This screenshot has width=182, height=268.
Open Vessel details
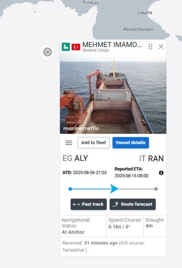click(x=131, y=143)
